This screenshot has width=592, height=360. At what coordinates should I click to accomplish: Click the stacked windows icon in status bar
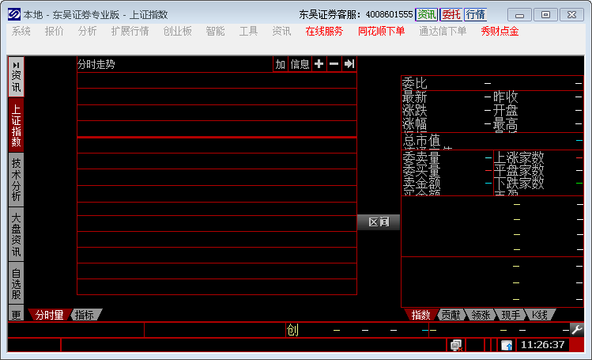coord(456,345)
